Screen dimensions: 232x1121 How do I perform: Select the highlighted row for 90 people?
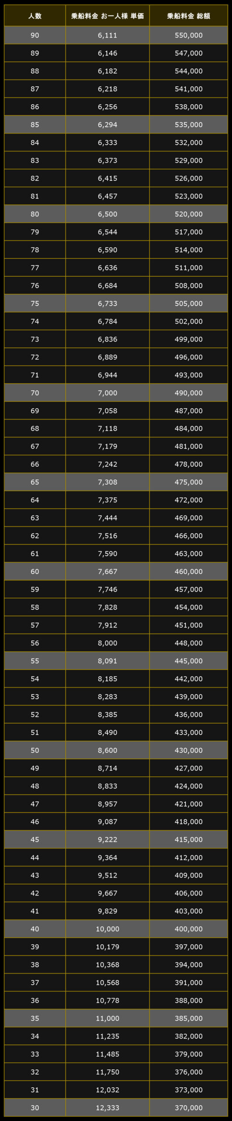(116, 35)
